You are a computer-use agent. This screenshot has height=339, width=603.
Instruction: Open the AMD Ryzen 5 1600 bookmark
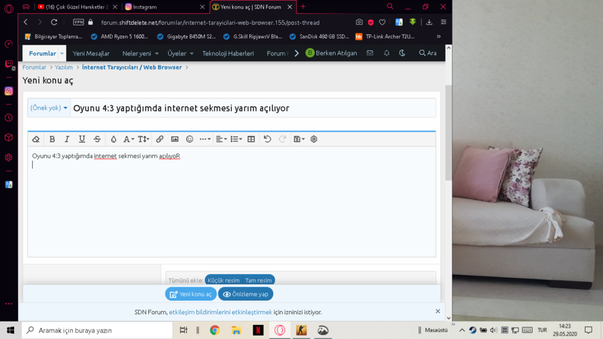click(120, 37)
